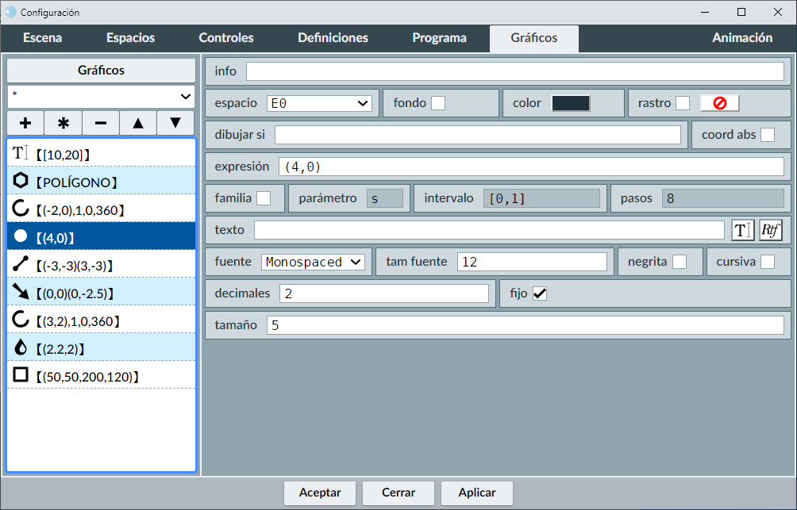Open the graphics filter dropdown
The width and height of the screenshot is (797, 510).
point(101,96)
